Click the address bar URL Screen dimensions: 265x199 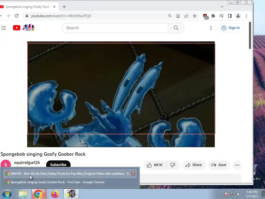click(61, 16)
